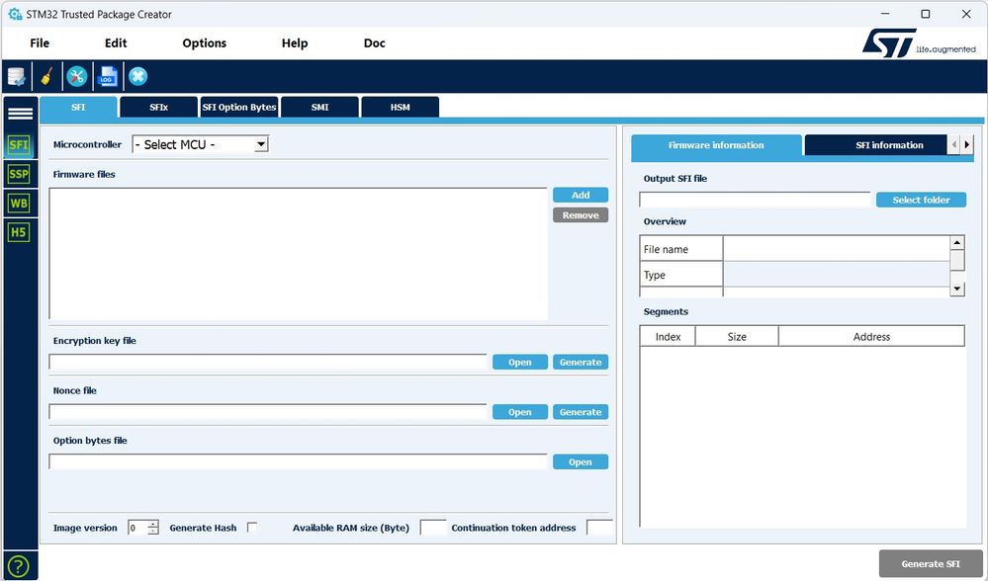Open the help question mark icon
The width and height of the screenshot is (988, 581).
point(19,566)
